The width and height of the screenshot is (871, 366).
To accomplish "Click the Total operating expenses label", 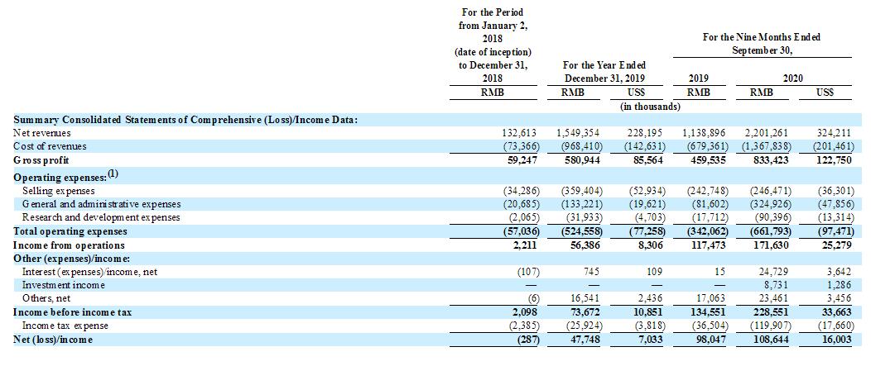I will (70, 231).
